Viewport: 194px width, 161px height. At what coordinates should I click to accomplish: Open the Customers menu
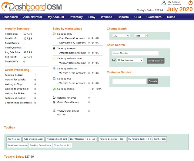(154, 17)
